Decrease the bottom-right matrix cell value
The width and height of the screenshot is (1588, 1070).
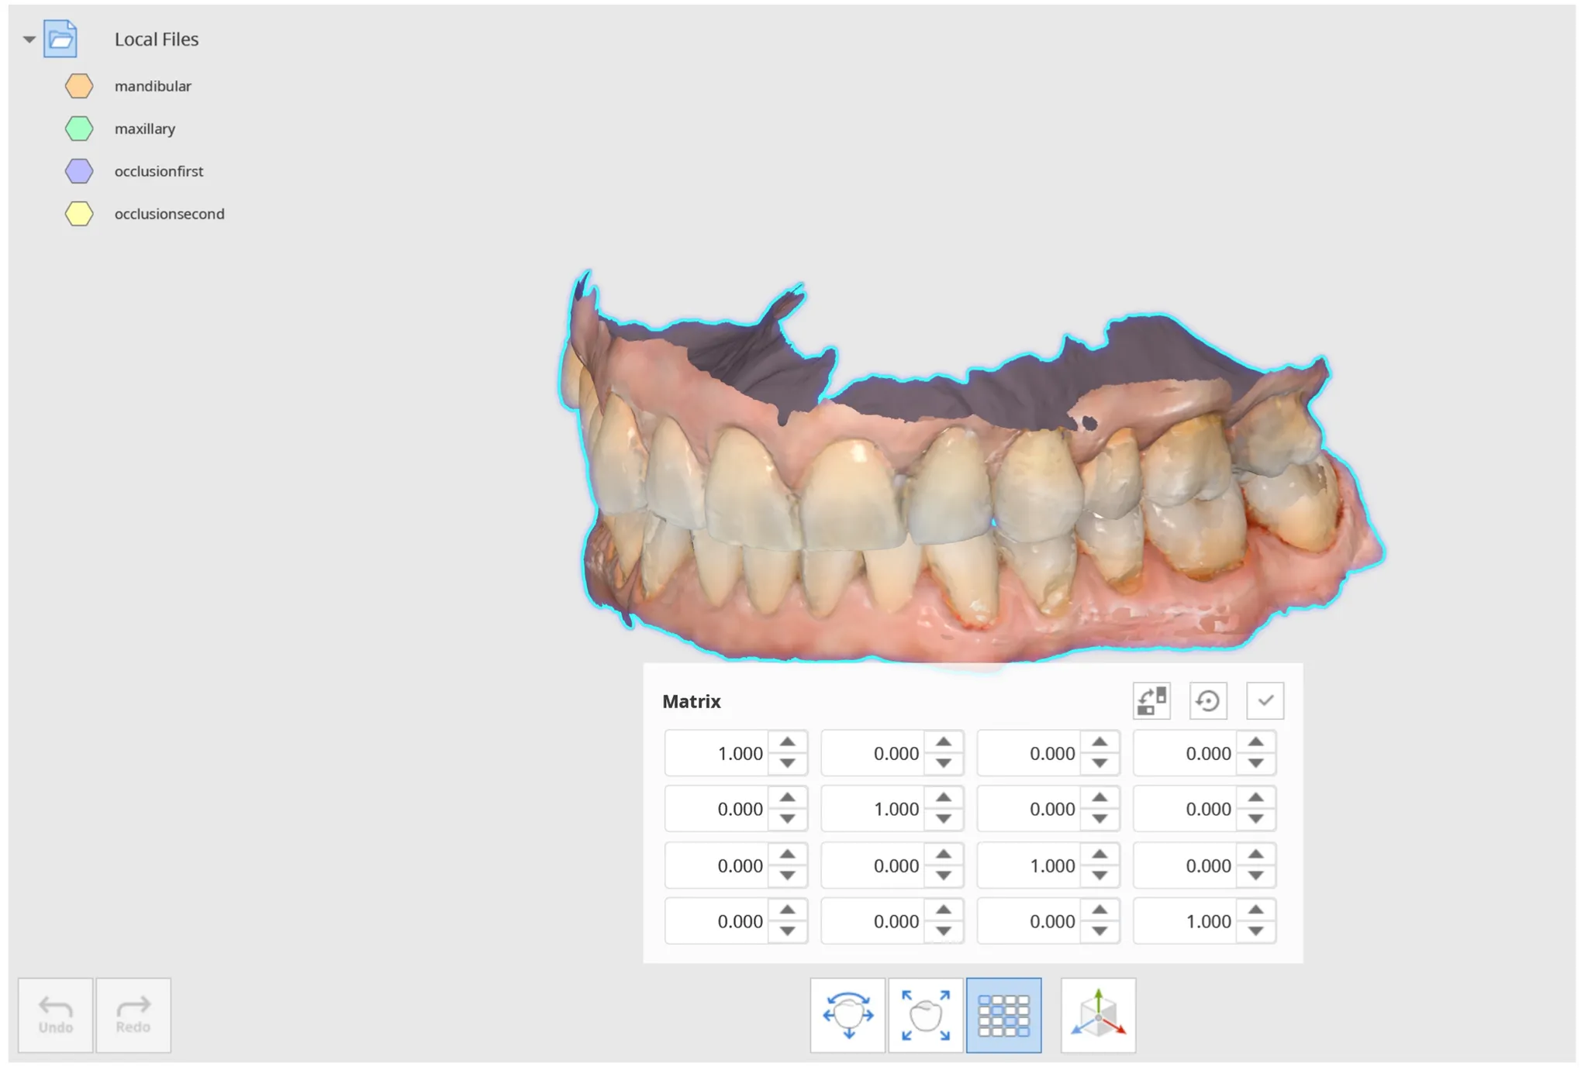[x=1255, y=931]
